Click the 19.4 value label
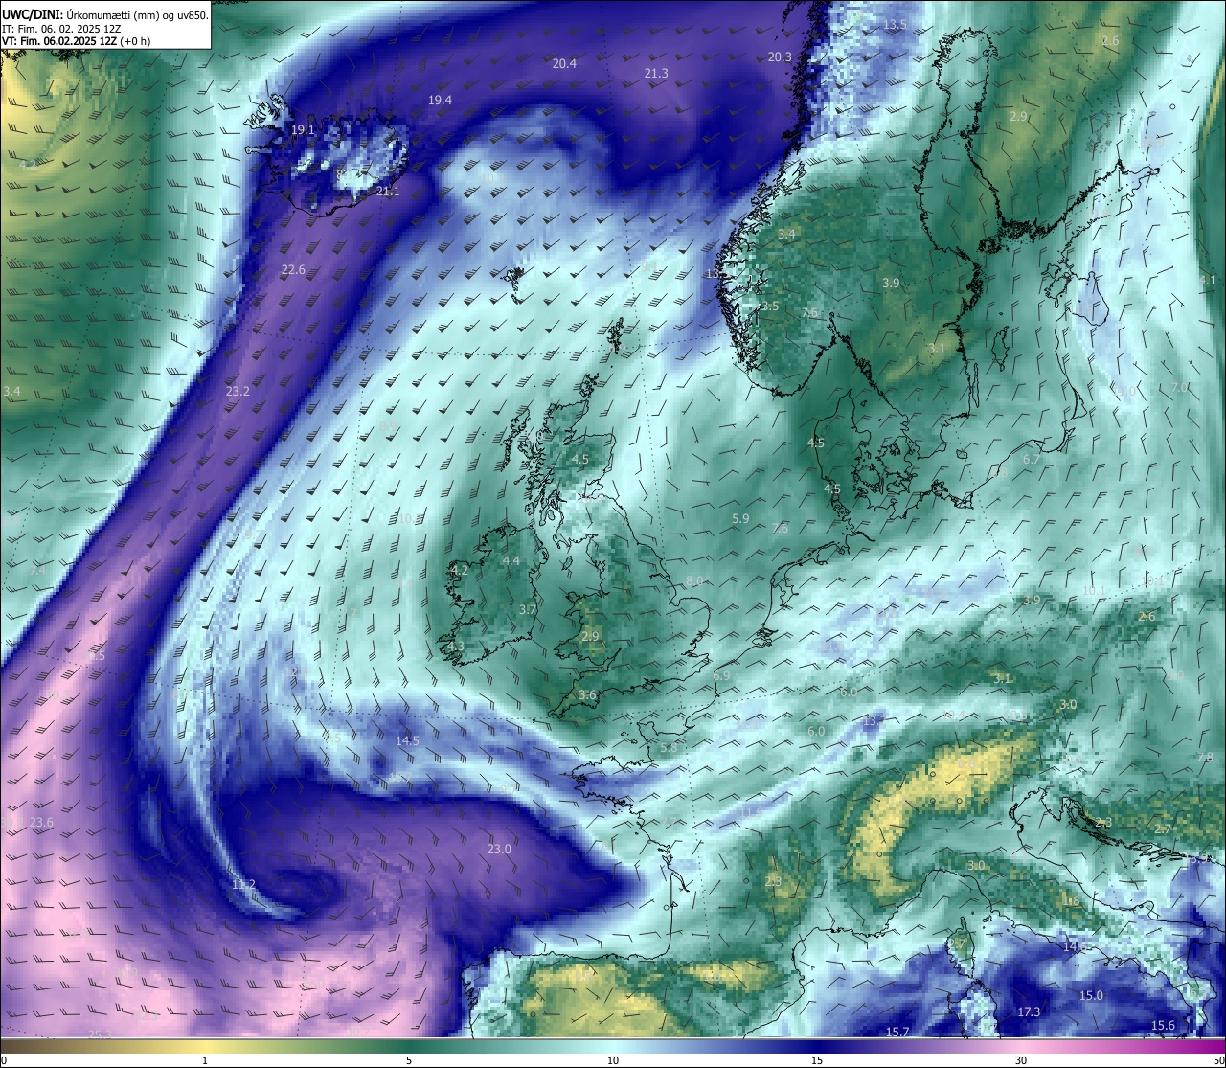The image size is (1226, 1068). 440,101
